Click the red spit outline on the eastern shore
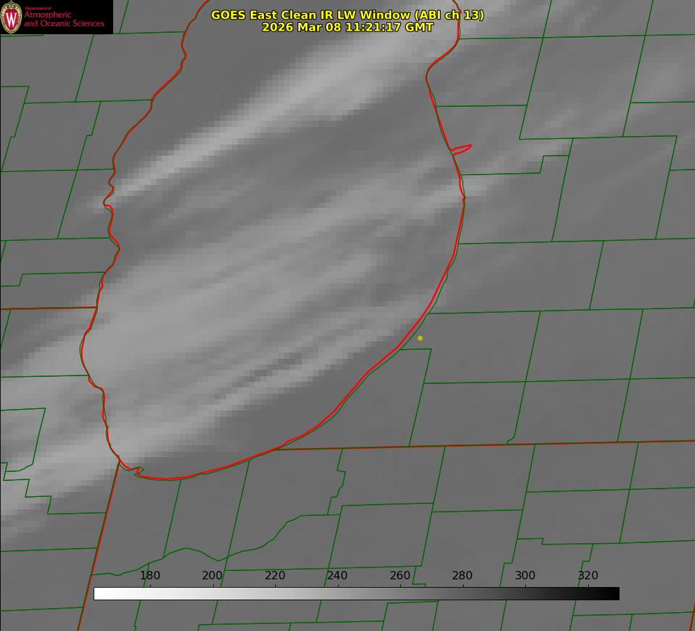This screenshot has width=695, height=631. tap(462, 149)
